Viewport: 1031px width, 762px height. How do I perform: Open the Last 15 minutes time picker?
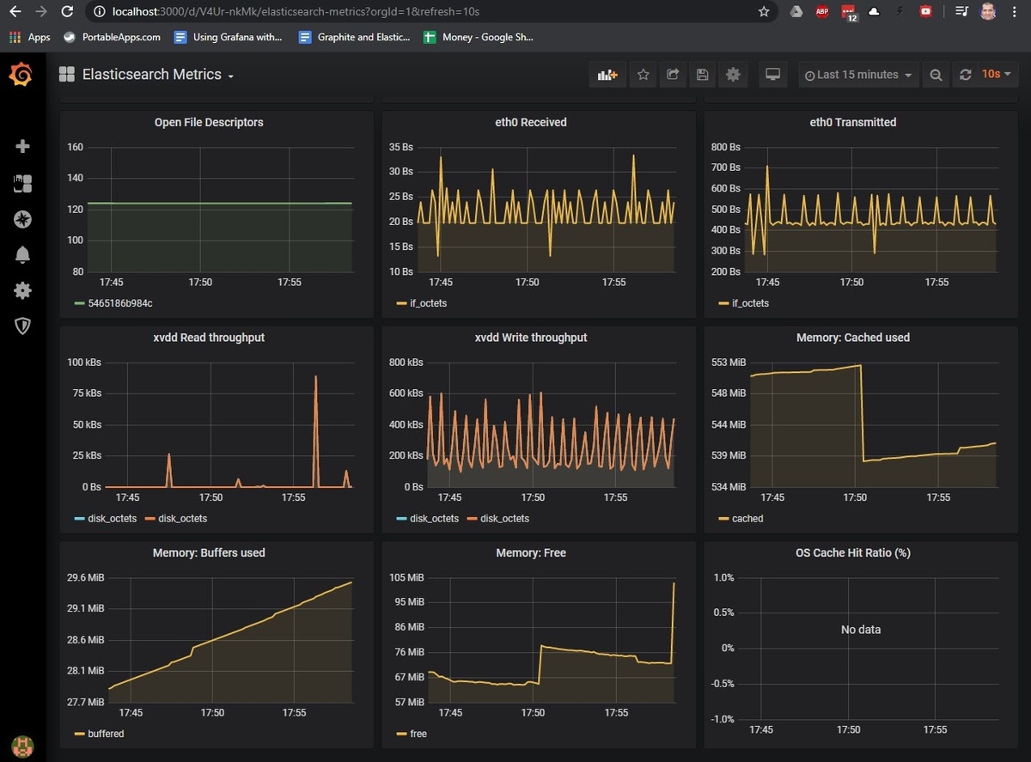click(x=858, y=75)
